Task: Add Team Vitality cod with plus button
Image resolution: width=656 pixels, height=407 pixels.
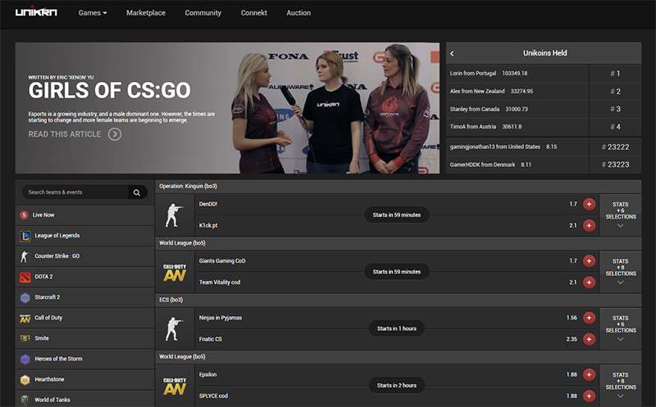Action: (589, 283)
